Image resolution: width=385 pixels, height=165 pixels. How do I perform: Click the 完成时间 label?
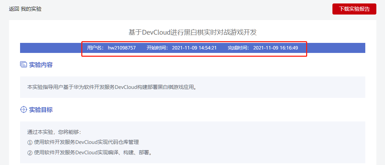pos(238,48)
